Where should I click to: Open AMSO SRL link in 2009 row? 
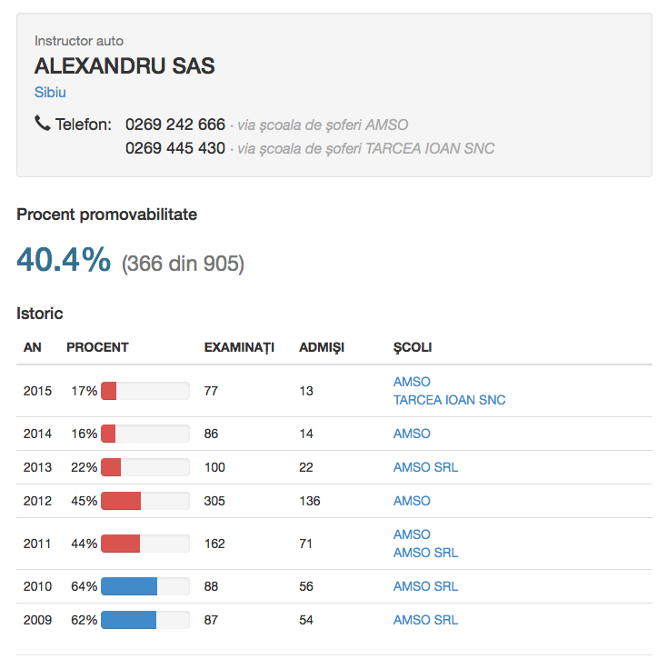[x=425, y=620]
